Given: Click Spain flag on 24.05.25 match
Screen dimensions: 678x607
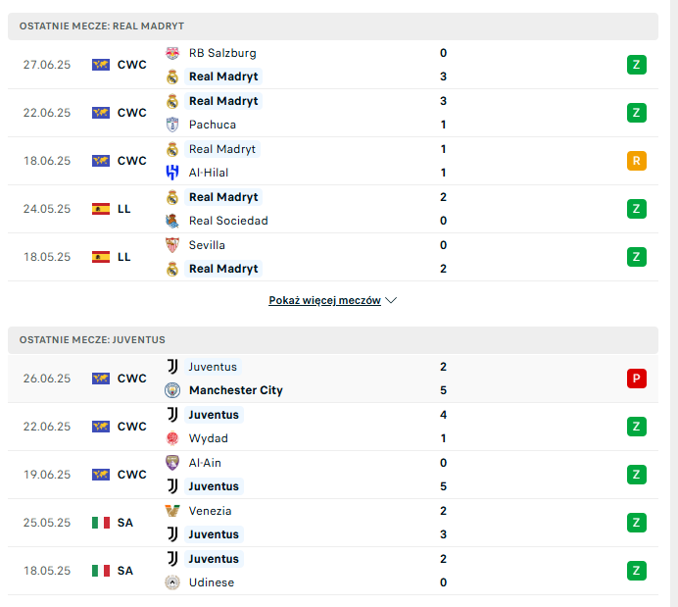Looking at the screenshot, I should tap(101, 209).
